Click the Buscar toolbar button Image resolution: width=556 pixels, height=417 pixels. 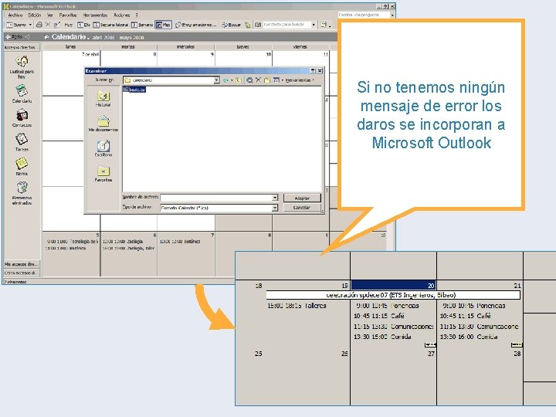click(x=231, y=25)
